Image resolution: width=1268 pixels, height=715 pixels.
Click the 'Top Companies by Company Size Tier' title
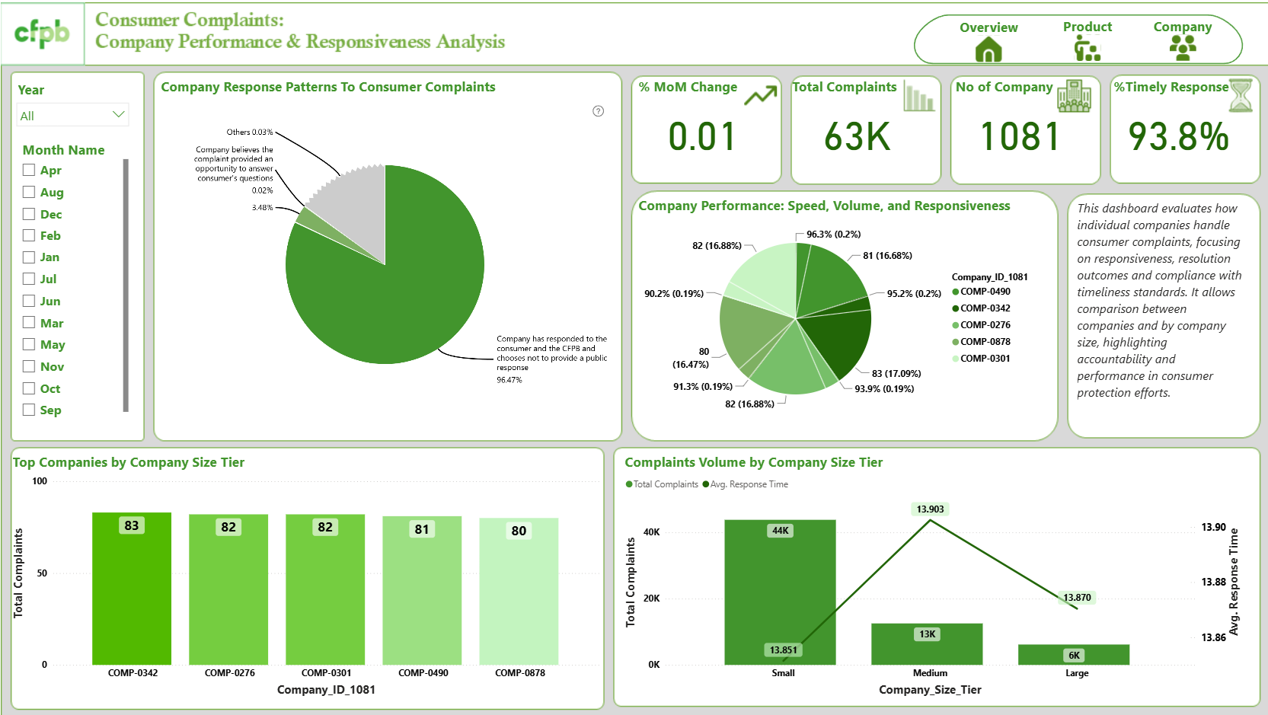pos(129,462)
